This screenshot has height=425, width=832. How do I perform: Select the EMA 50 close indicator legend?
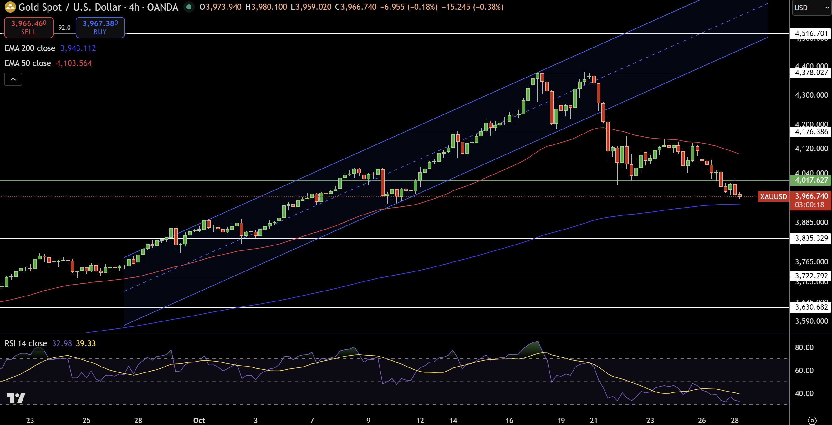(x=28, y=63)
